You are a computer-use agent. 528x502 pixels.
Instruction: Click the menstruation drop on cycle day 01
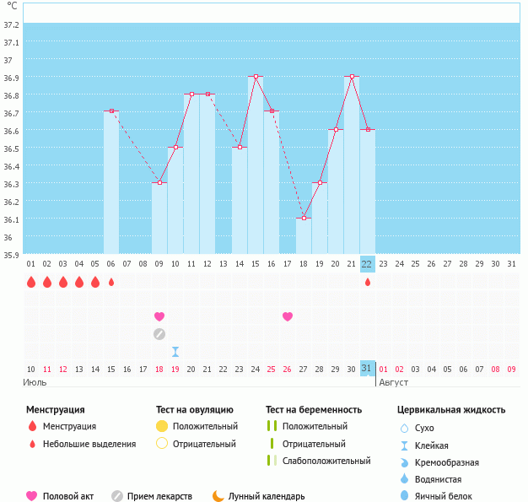tap(31, 282)
